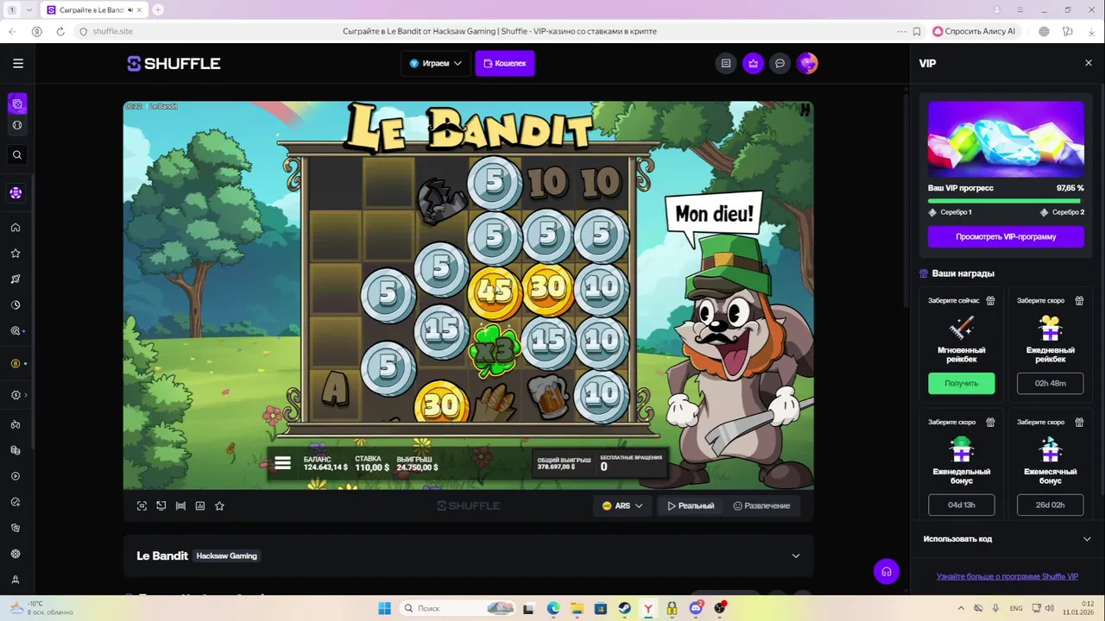Open Yandex Browser from the taskbar
The image size is (1105, 621).
648,608
